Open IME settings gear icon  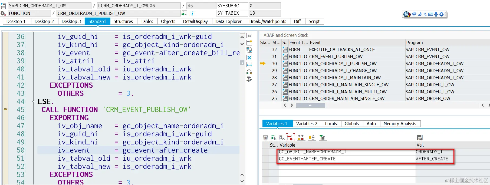click(441, 14)
